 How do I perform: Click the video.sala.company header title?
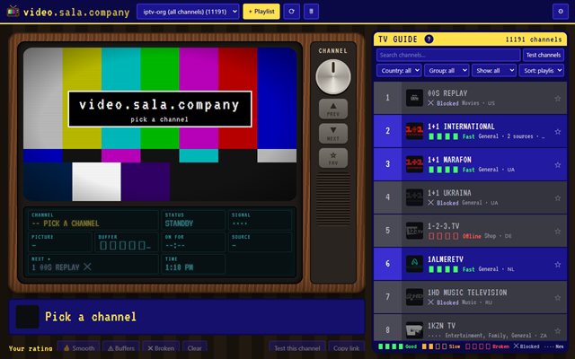pos(76,12)
